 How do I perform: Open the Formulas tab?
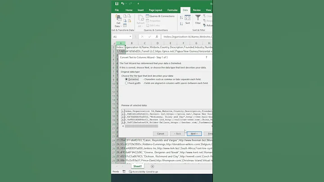172,10
